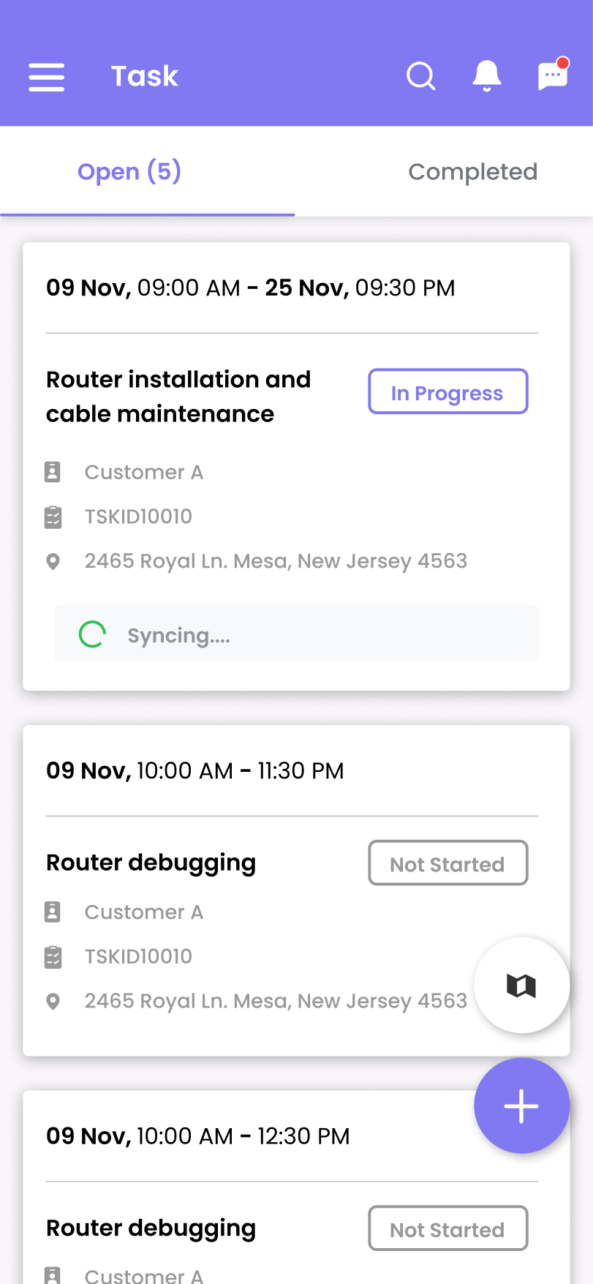Open the hamburger navigation menu

tap(47, 77)
